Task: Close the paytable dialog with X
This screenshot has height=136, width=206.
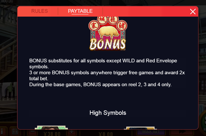Action: click(193, 12)
